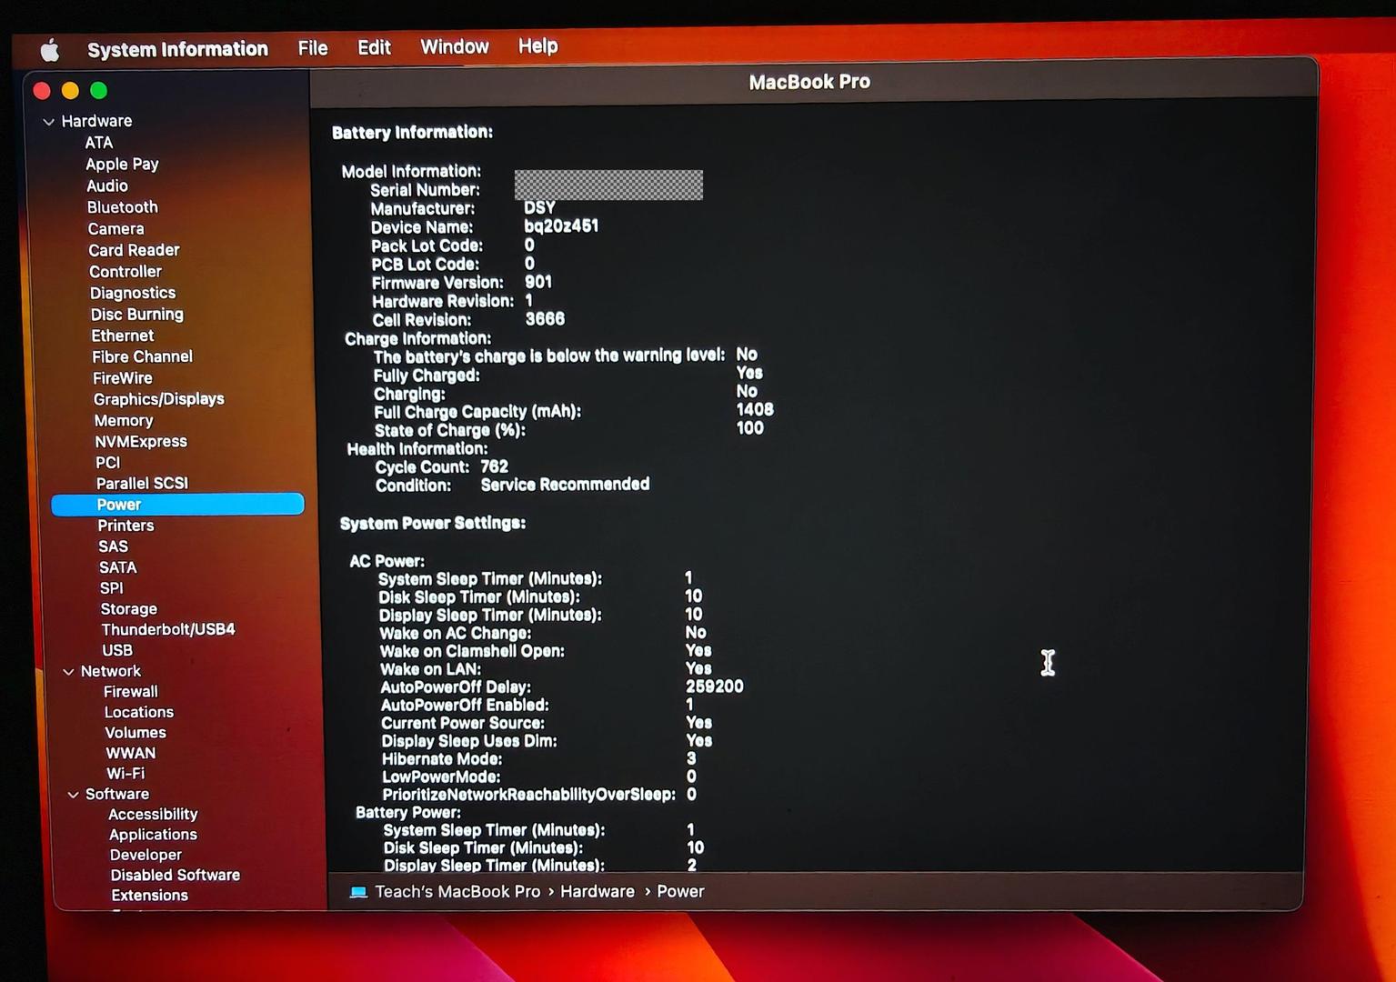Select FireWire in the sidebar
This screenshot has width=1396, height=982.
click(123, 378)
